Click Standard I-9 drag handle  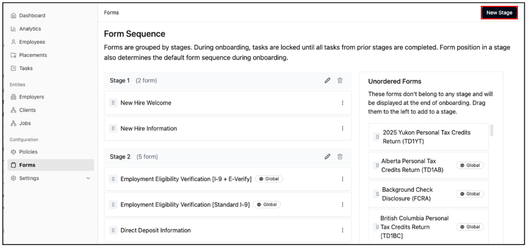coord(113,204)
